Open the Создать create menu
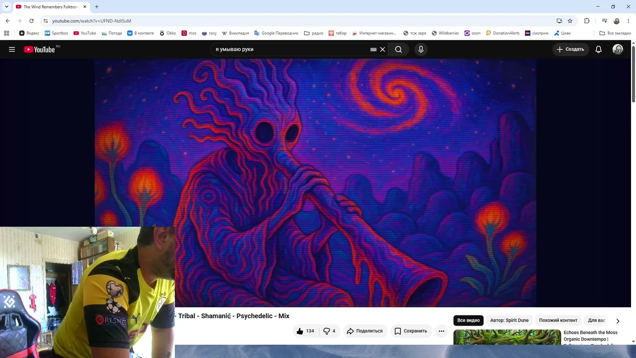The height and width of the screenshot is (358, 636). [x=570, y=49]
